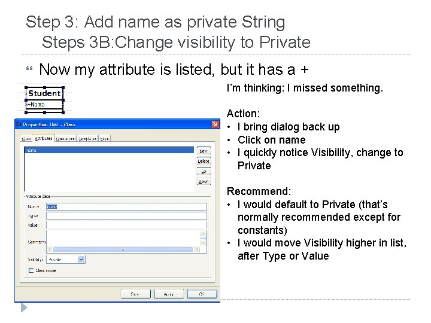Click into the Value input field
The width and height of the screenshot is (431, 323).
tap(126, 225)
